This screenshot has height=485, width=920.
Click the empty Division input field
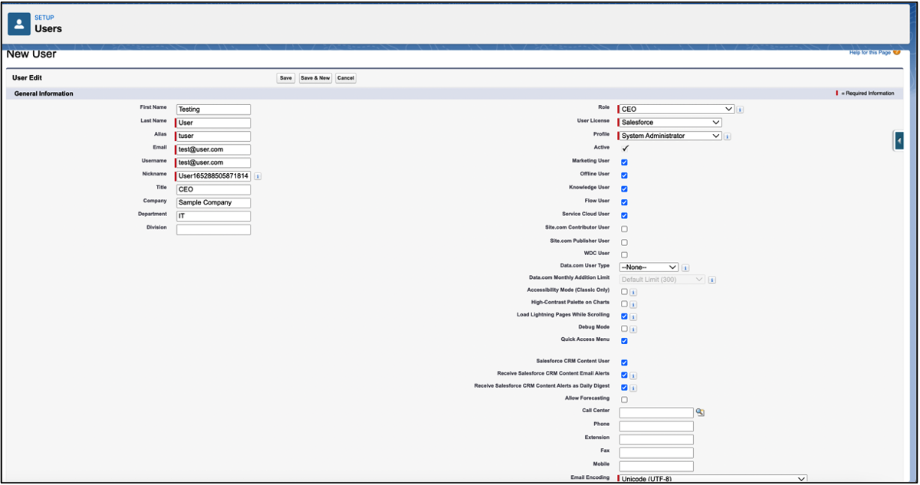(213, 229)
